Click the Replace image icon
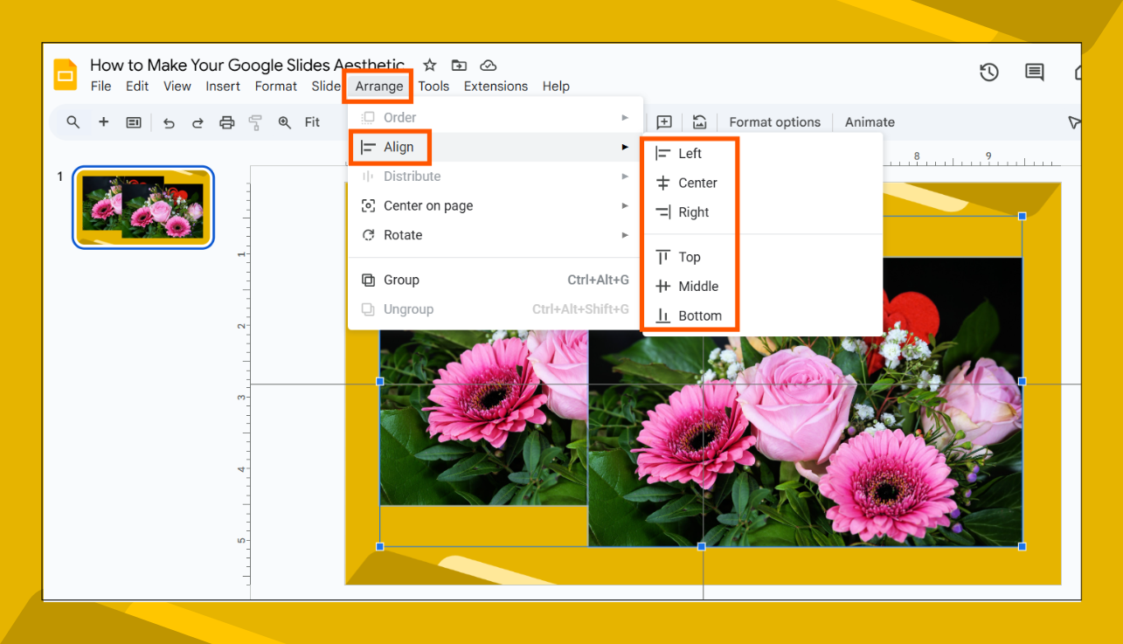 pyautogui.click(x=699, y=122)
